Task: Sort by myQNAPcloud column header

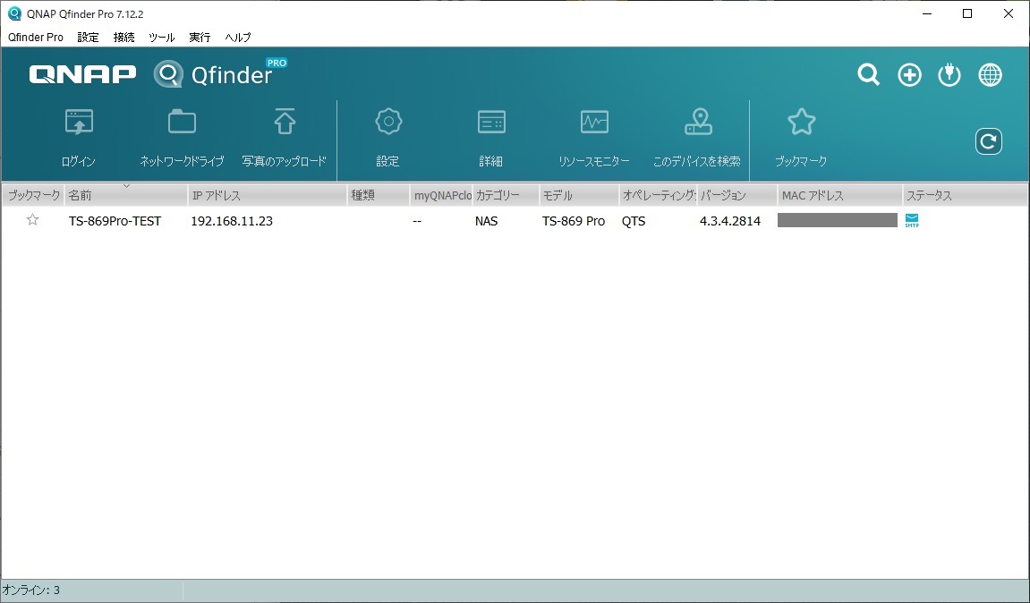Action: (441, 195)
